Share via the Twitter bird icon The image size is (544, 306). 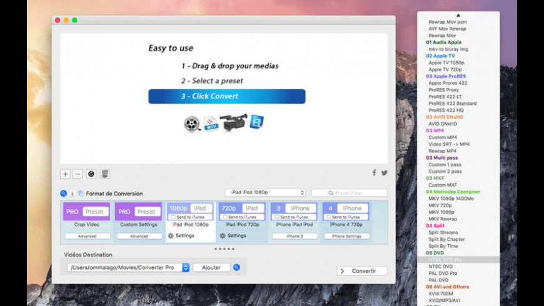(x=384, y=172)
